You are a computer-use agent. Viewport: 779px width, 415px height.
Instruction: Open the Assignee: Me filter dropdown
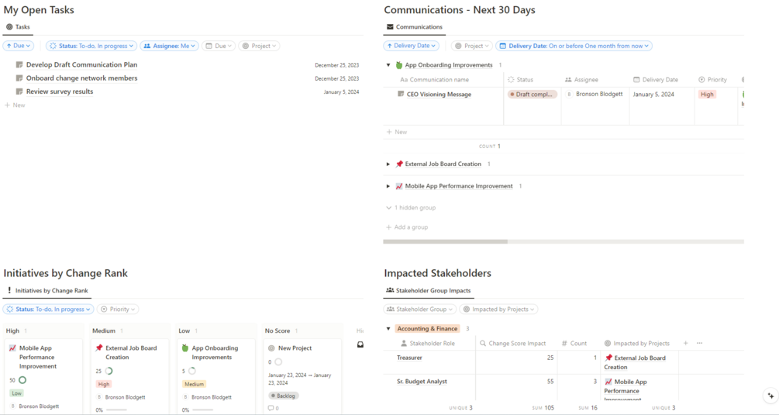(170, 46)
